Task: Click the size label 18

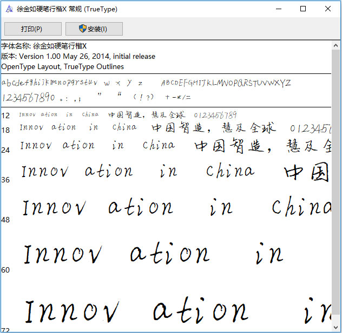Action: pos(5,130)
